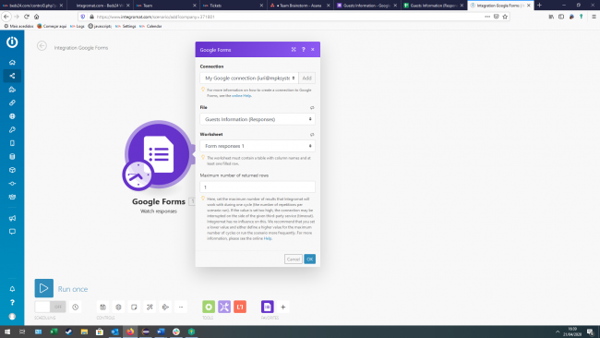The height and width of the screenshot is (338, 600).
Task: Click the Google Forms module circle
Action: [159, 154]
